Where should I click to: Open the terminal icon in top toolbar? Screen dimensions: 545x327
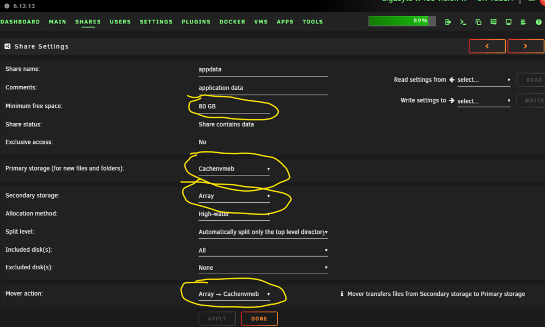click(x=463, y=22)
